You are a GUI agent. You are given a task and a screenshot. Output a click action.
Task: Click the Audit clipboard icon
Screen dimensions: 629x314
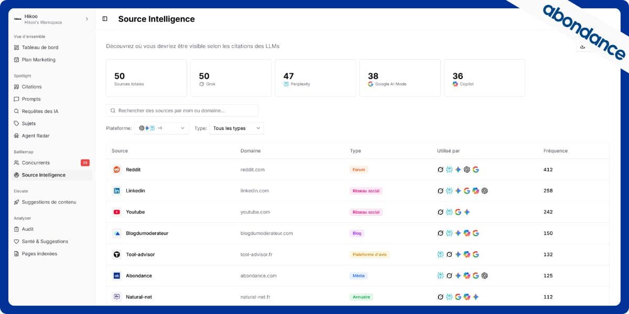17,229
